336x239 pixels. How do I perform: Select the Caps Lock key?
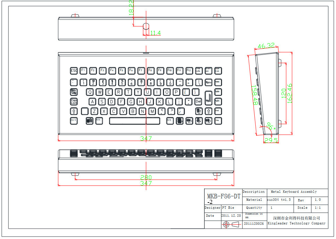[74, 101]
